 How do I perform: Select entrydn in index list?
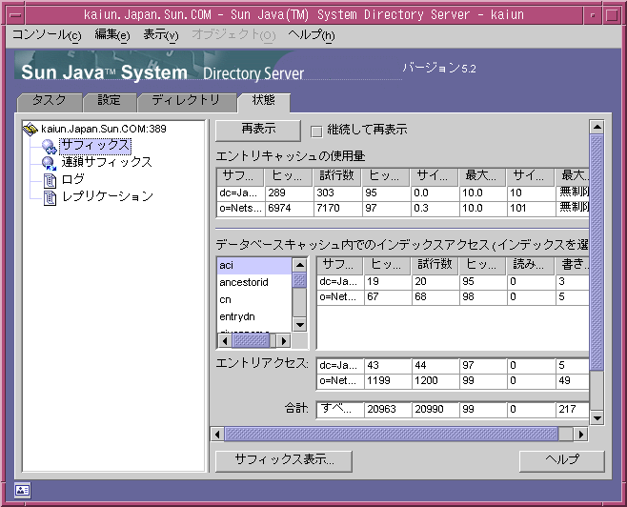pos(254,316)
